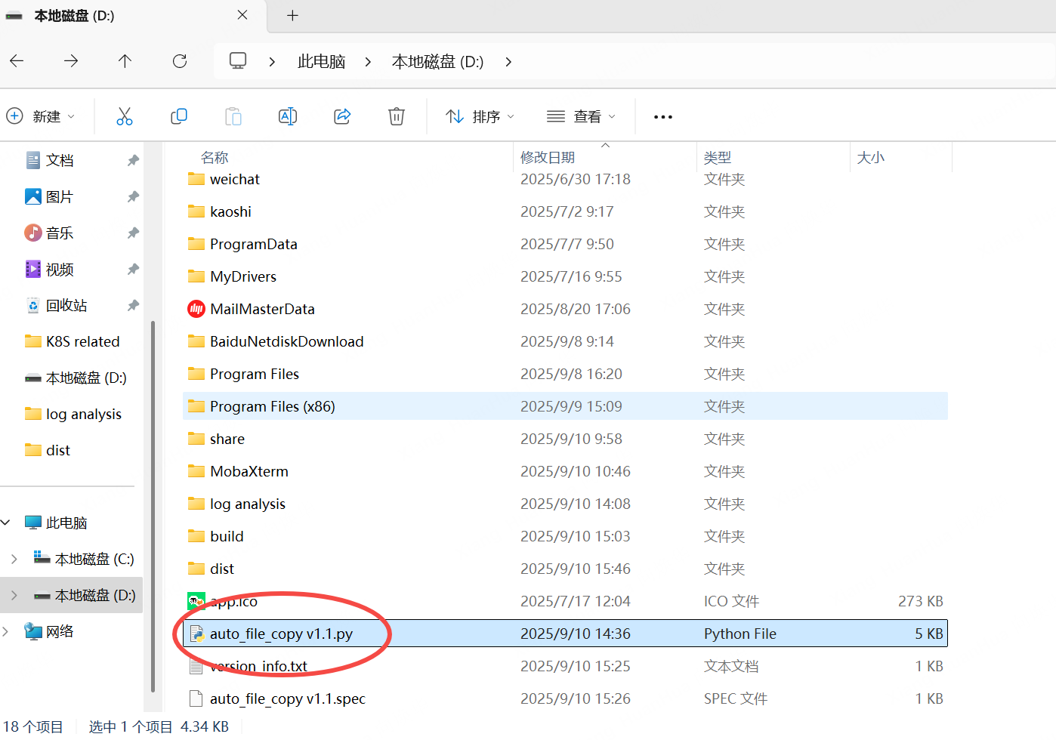Go up one directory level
Image resolution: width=1056 pixels, height=740 pixels.
[125, 61]
